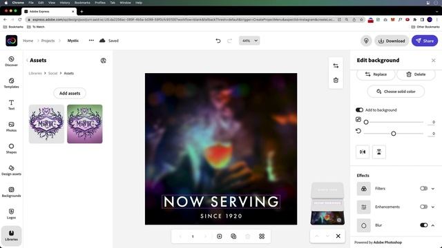Image resolution: width=442 pixels, height=248 pixels.
Task: Select the Adobe Express browser tab
Action: tap(50, 12)
